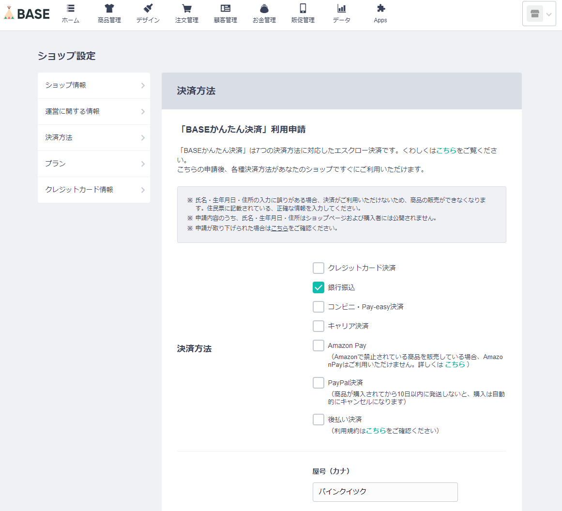Viewport: 562px width, 511px height.
Task: Open 販促管理 smartphone icon
Action: (303, 9)
